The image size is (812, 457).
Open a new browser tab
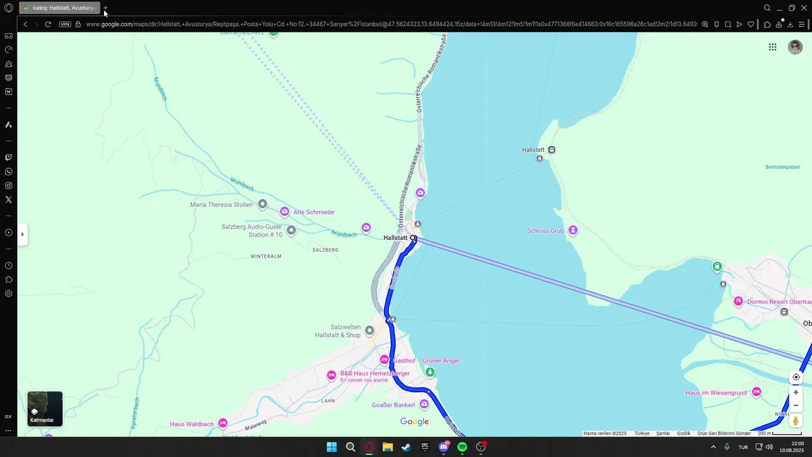pos(106,9)
